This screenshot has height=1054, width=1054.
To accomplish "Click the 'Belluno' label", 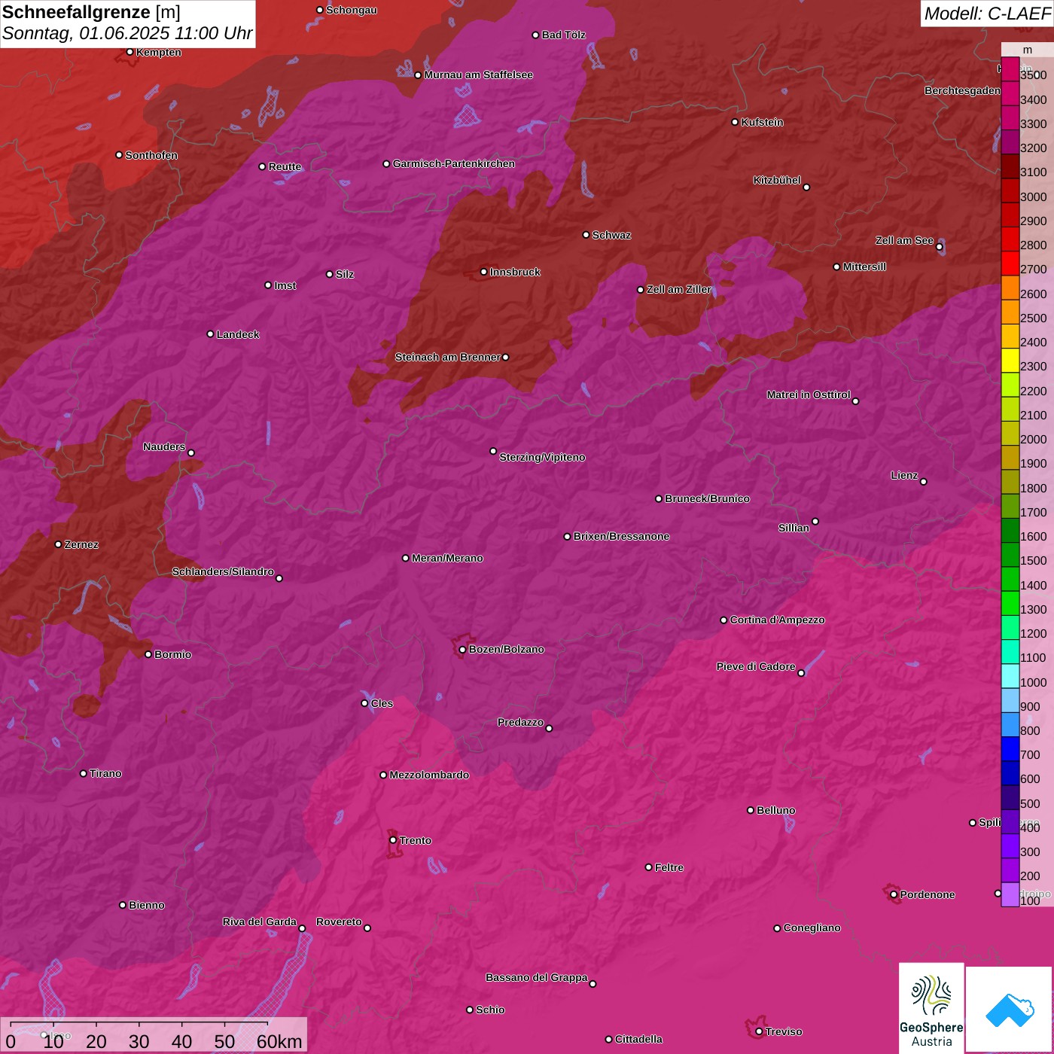I will click(775, 810).
